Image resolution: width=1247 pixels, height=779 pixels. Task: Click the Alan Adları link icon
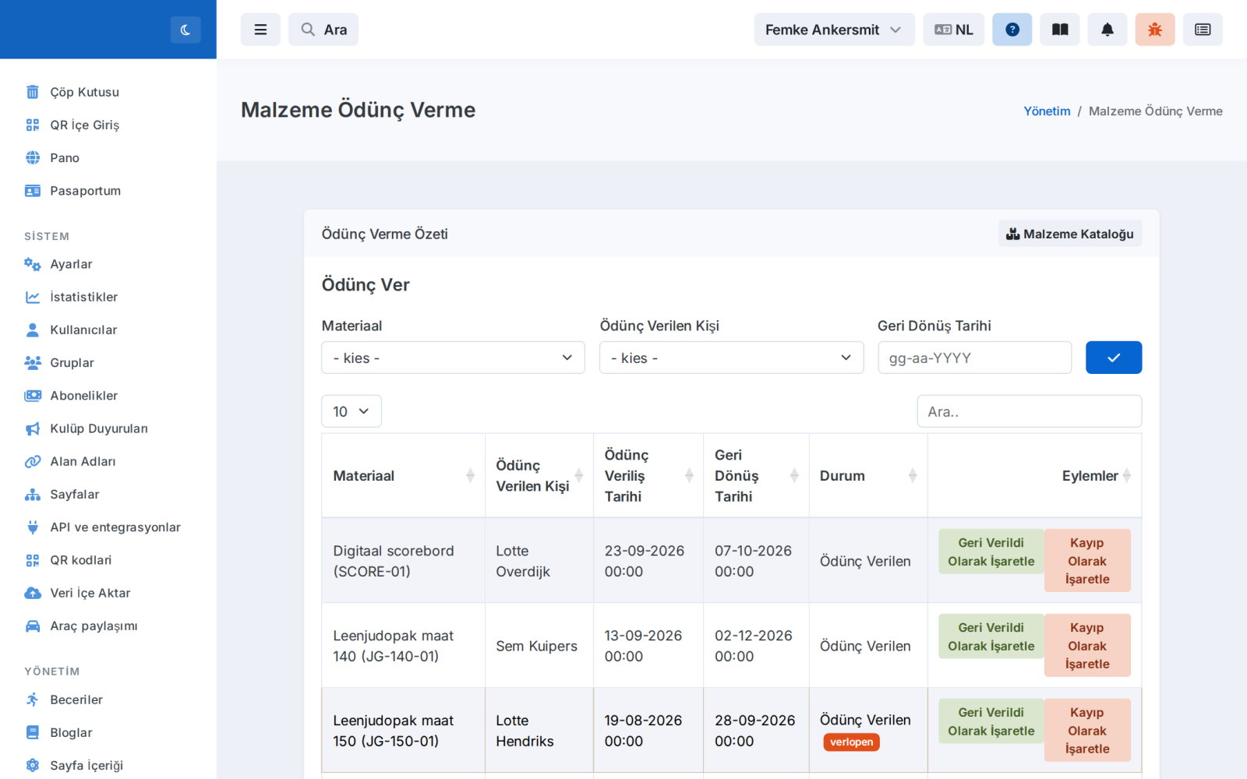[x=33, y=462]
